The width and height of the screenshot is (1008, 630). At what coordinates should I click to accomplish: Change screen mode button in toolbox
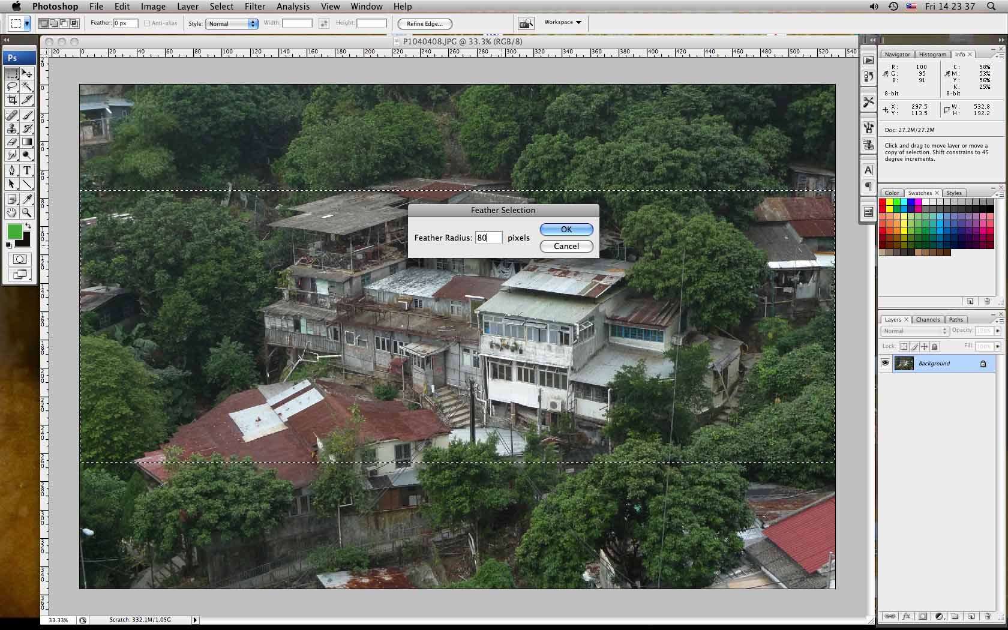pyautogui.click(x=19, y=275)
